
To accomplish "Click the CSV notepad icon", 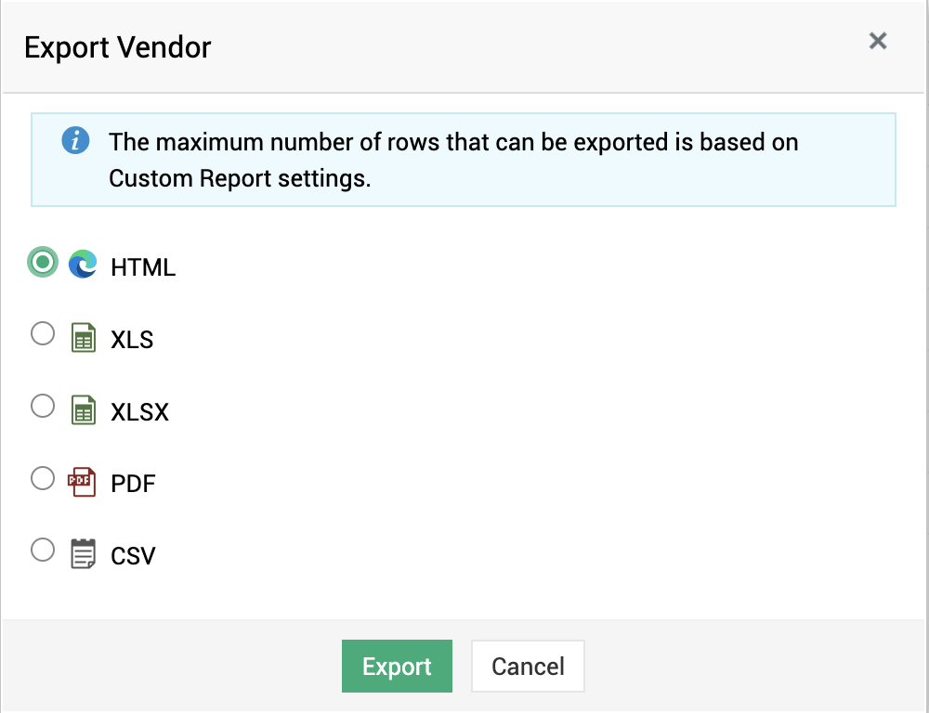I will [84, 553].
